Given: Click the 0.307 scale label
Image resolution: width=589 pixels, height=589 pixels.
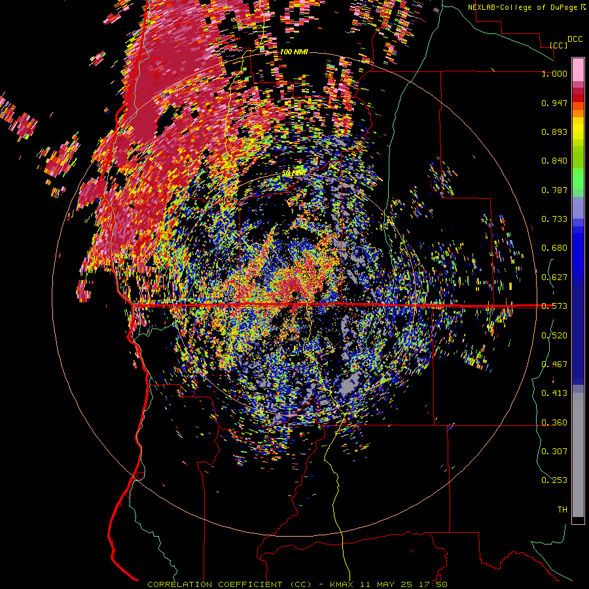Looking at the screenshot, I should click(554, 452).
